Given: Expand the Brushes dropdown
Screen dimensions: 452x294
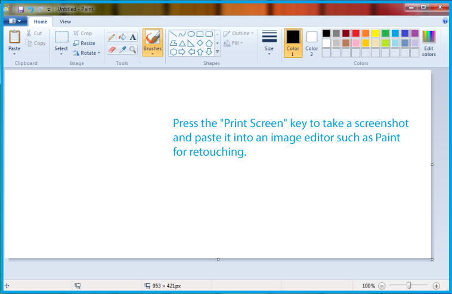Looking at the screenshot, I should [x=153, y=53].
